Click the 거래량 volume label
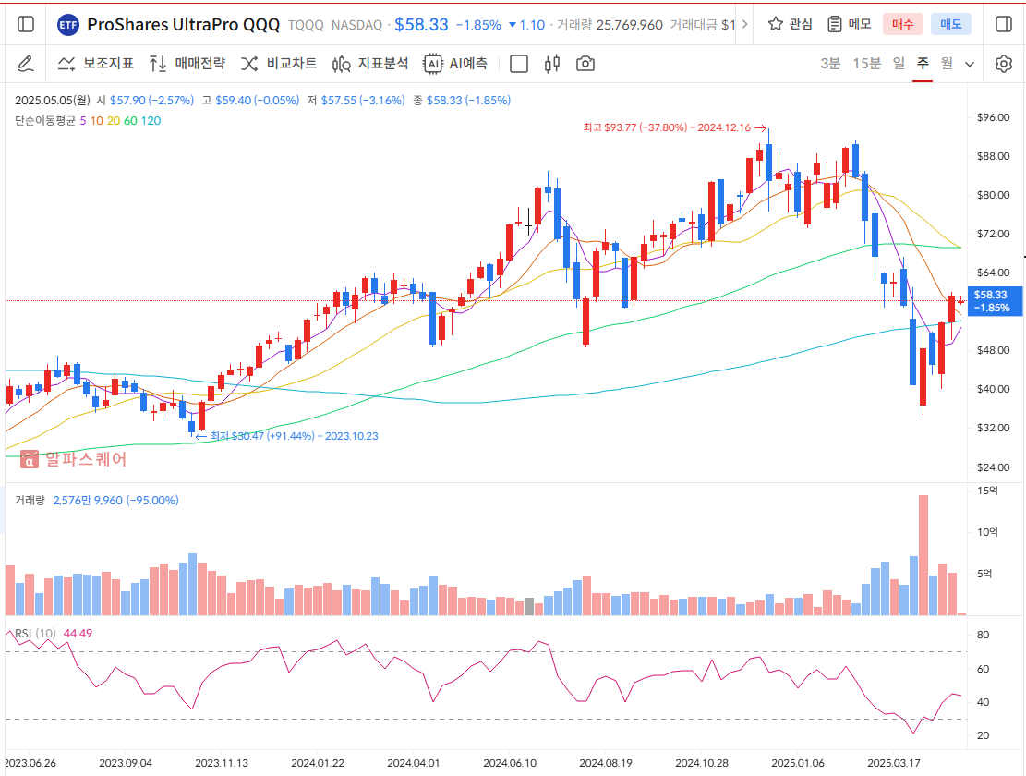 [30, 500]
